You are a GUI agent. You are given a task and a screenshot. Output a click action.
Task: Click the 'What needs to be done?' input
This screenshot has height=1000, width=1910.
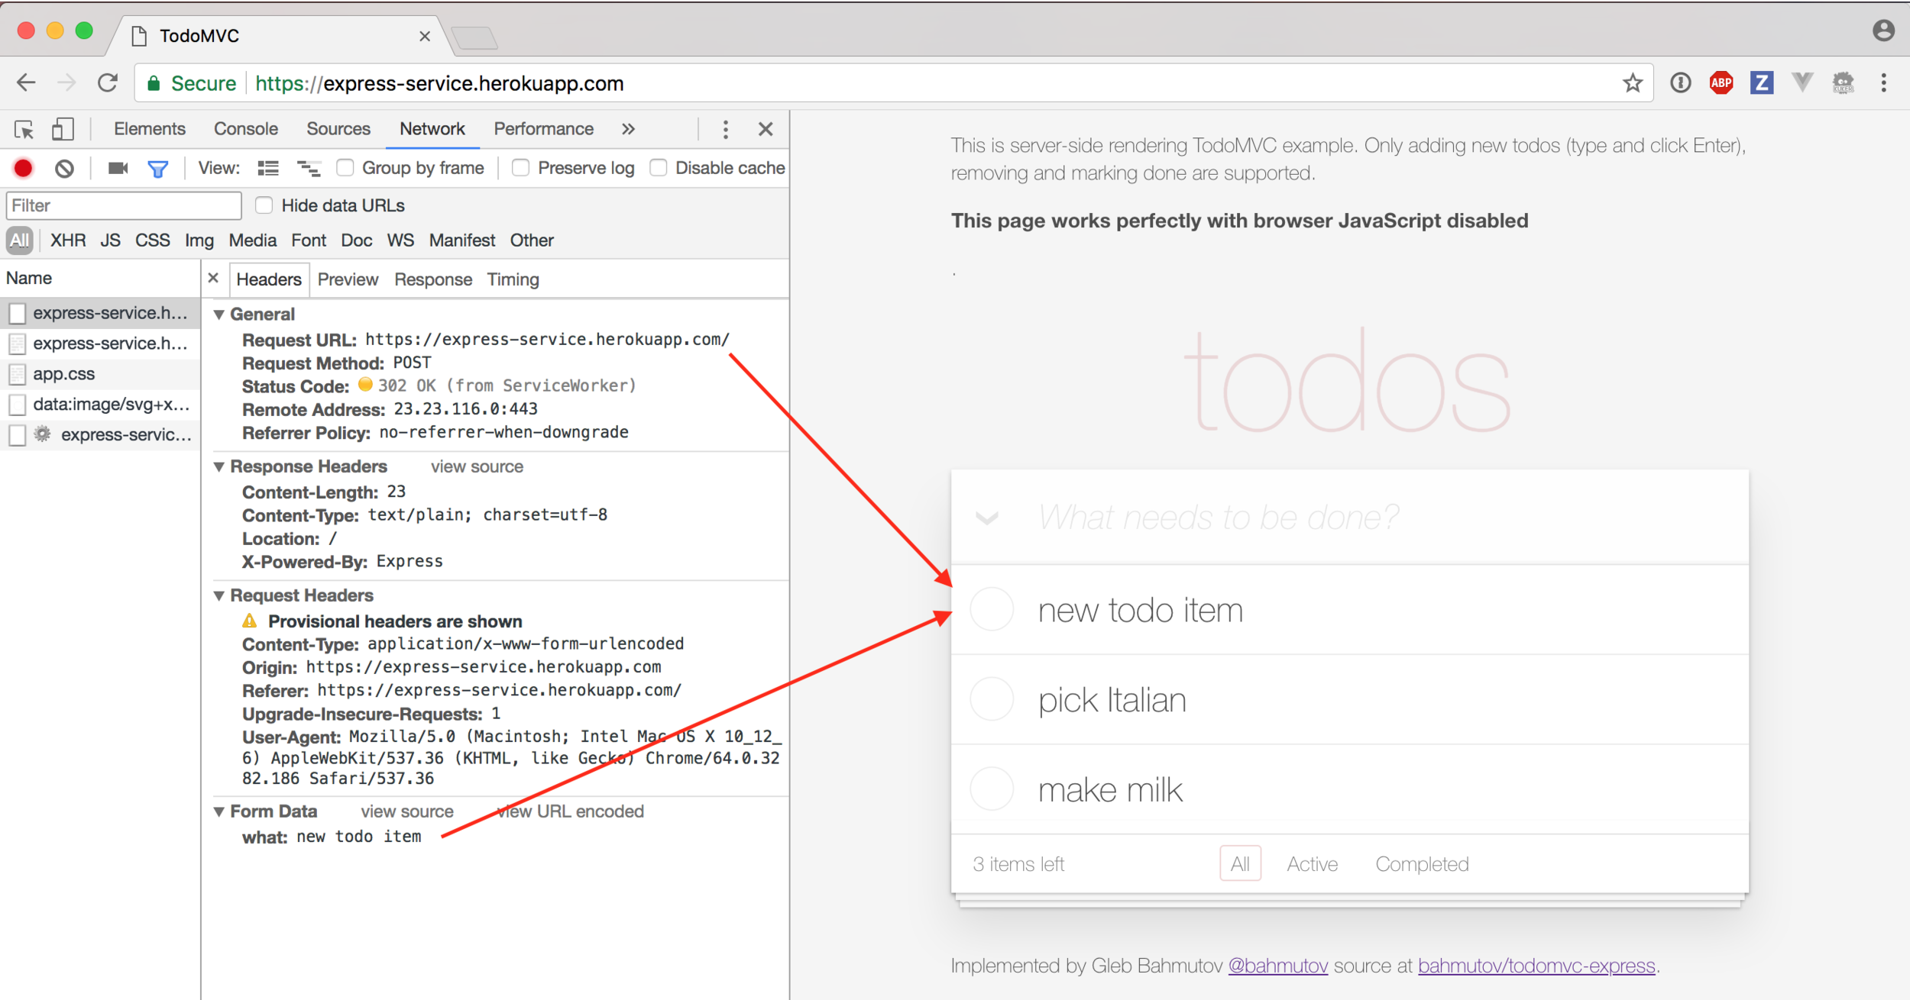[x=1218, y=518]
